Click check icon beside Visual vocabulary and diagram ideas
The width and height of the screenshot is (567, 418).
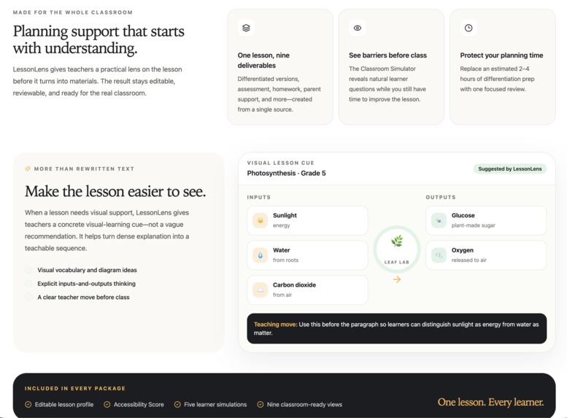pos(28,270)
